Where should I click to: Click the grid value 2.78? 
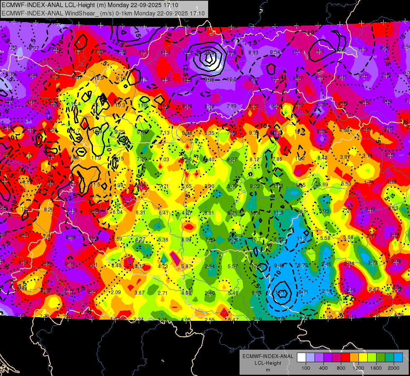[x=396, y=262]
